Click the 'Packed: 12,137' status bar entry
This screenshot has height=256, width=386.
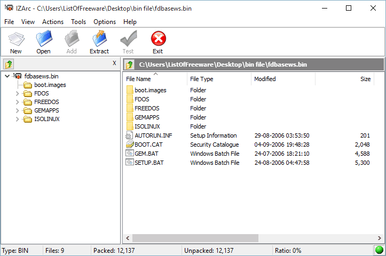coord(114,251)
